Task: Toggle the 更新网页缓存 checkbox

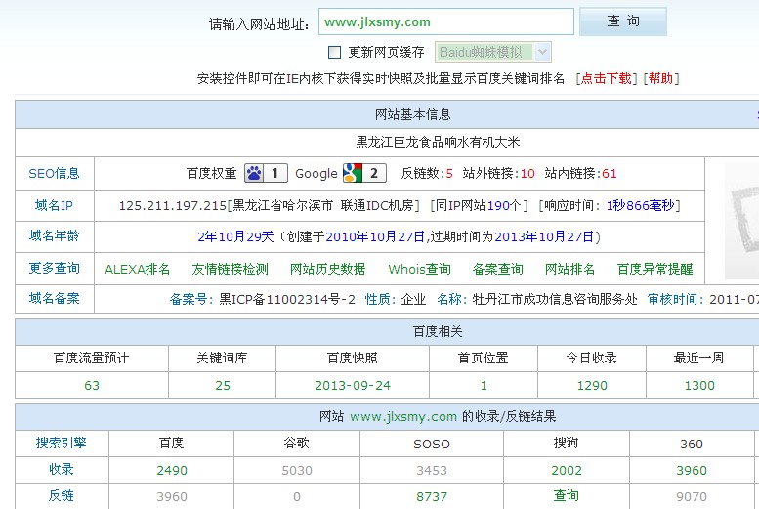Action: click(334, 52)
